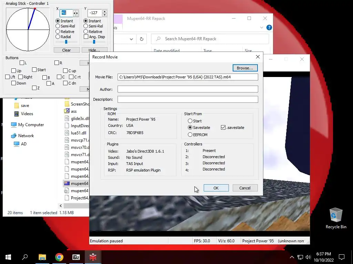Screen dimensions: 353x264
Task: Choose EEPROM radio in Start From
Action: [190, 135]
